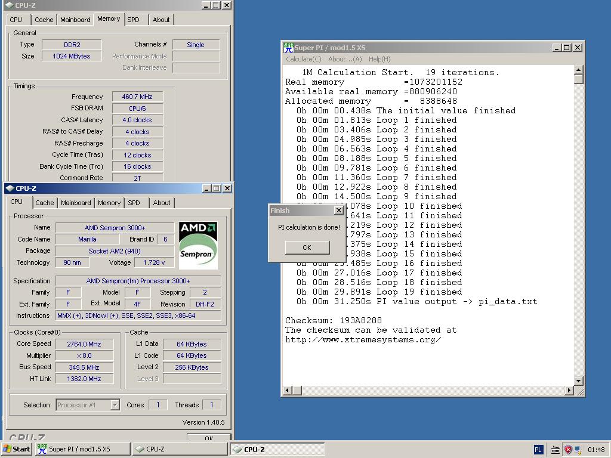Click memory Type value DDR2
The image size is (611, 458).
pyautogui.click(x=72, y=45)
